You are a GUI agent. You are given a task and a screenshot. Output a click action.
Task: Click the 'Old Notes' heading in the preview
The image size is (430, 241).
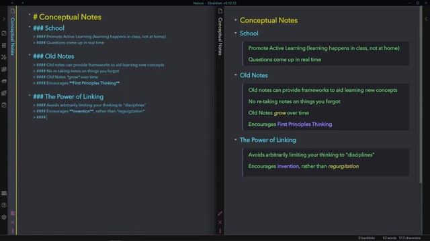[254, 75]
